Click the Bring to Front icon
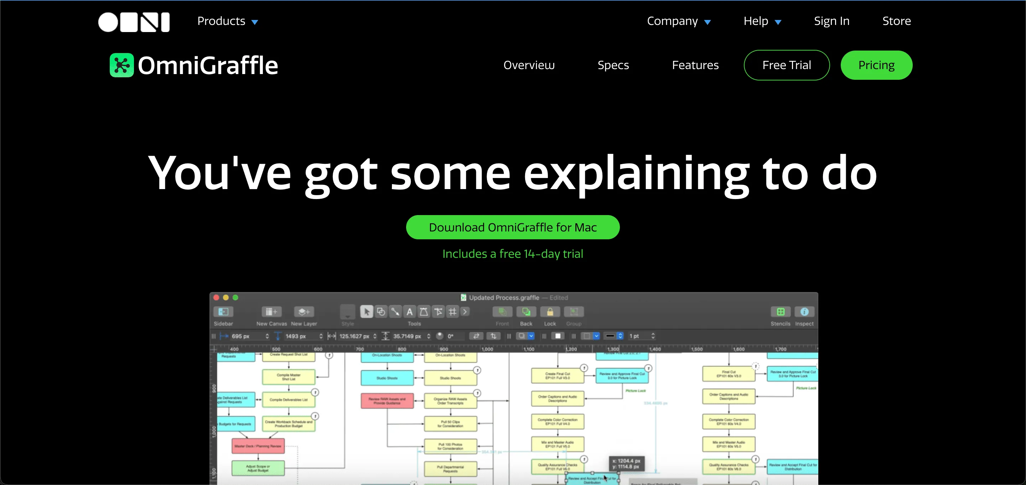Image resolution: width=1026 pixels, height=485 pixels. click(x=502, y=311)
